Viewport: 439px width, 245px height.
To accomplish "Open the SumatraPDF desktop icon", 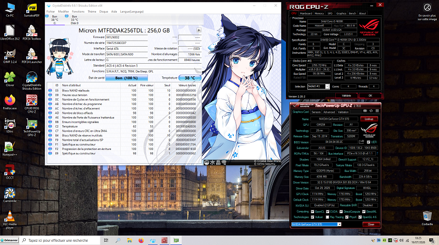I will pyautogui.click(x=32, y=9).
